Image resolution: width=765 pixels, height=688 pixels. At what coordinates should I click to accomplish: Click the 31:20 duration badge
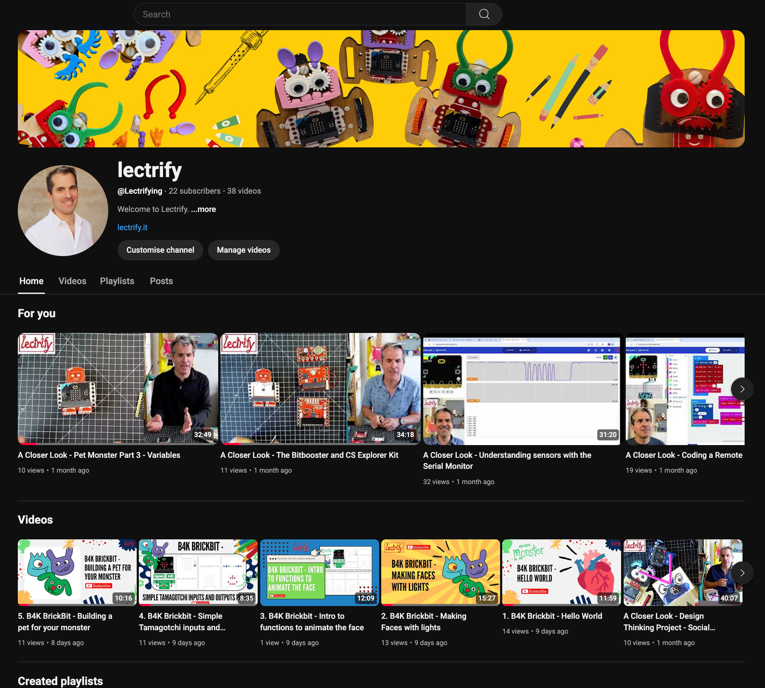tap(607, 434)
